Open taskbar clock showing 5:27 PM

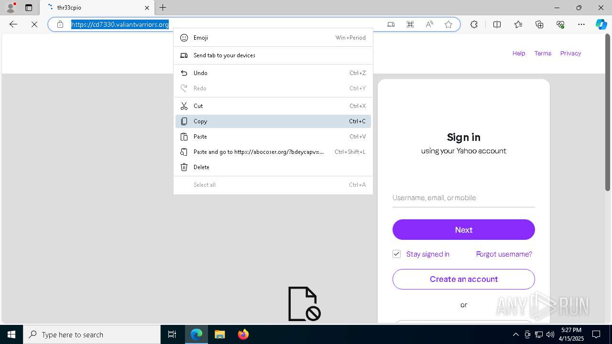(x=572, y=334)
